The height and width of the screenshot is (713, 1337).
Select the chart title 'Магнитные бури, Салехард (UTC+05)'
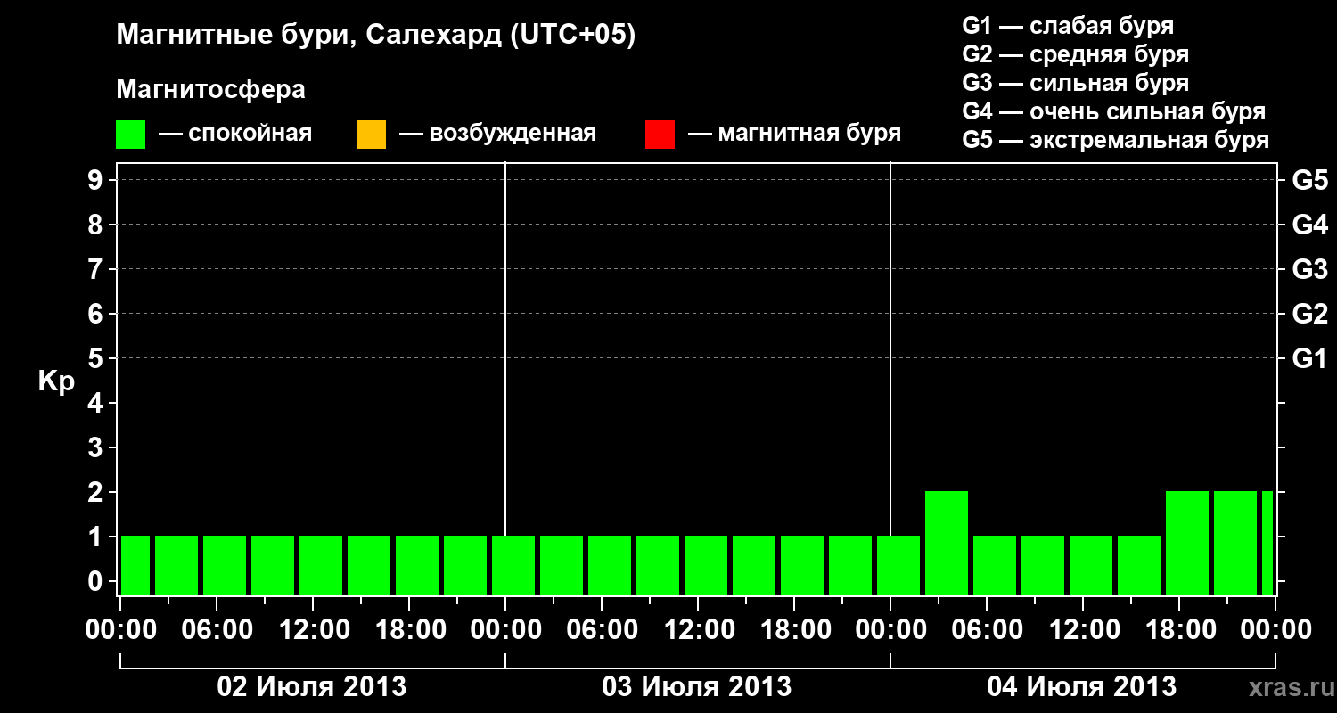376,36
